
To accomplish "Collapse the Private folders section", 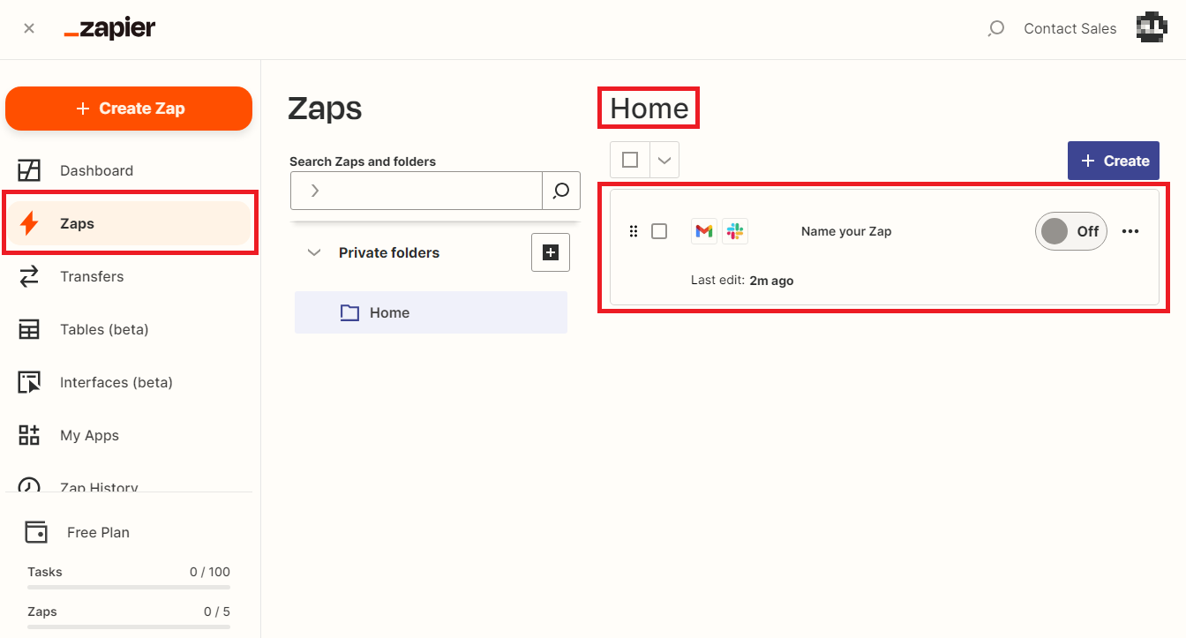I will click(x=313, y=252).
